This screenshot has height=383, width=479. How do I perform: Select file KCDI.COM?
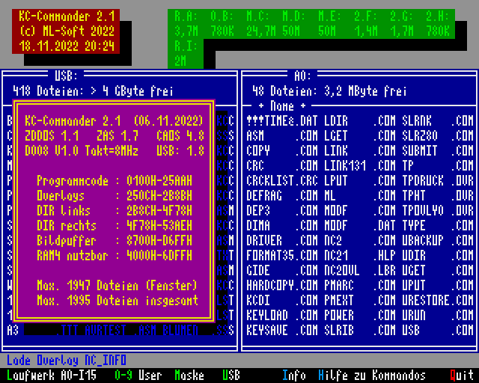point(281,301)
